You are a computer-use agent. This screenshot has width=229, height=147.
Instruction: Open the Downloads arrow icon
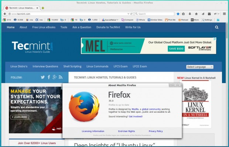click(x=190, y=14)
